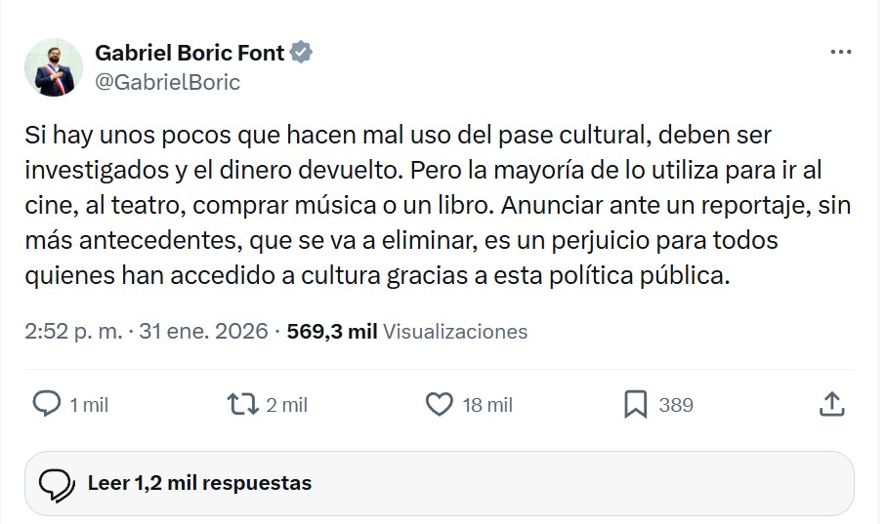Image resolution: width=886 pixels, height=524 pixels.
Task: Click the Leer 1,2 mil respuestas button
Action: [x=199, y=483]
